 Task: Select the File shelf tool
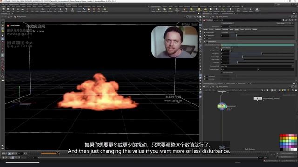tap(89, 10)
